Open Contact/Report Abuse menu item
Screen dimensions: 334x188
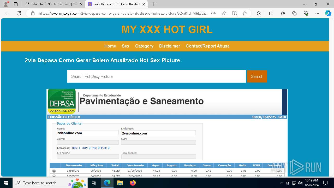pyautogui.click(x=208, y=46)
